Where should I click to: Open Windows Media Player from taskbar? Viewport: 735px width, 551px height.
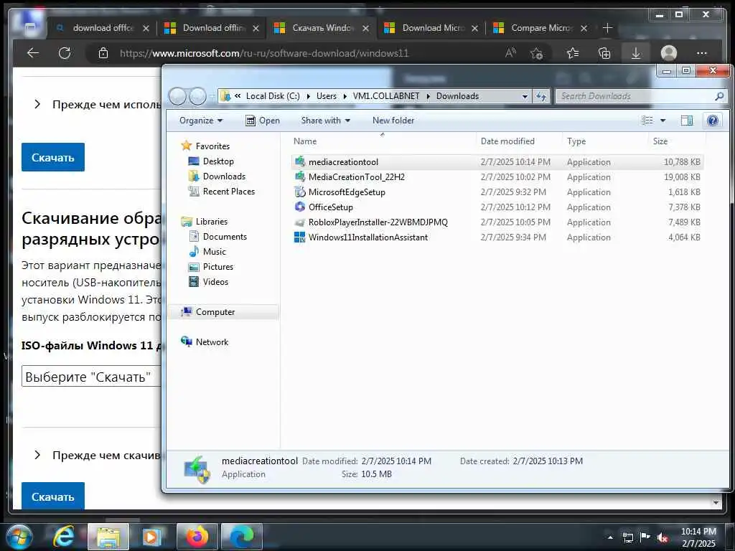(x=151, y=537)
